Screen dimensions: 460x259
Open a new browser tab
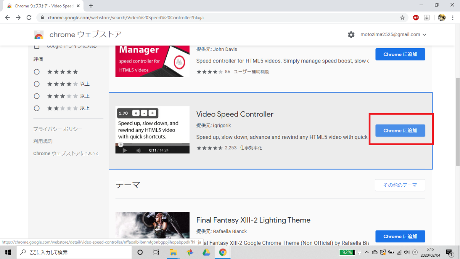(91, 5)
